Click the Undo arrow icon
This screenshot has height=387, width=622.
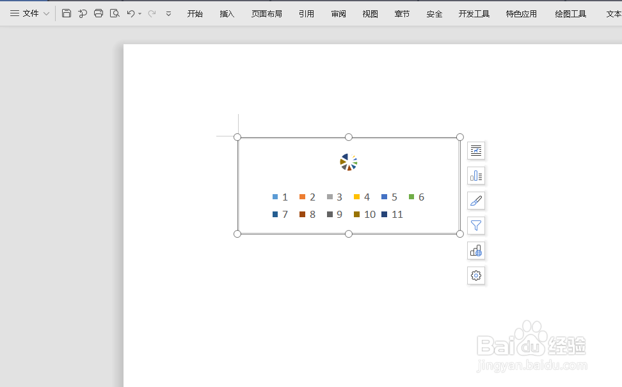(131, 13)
